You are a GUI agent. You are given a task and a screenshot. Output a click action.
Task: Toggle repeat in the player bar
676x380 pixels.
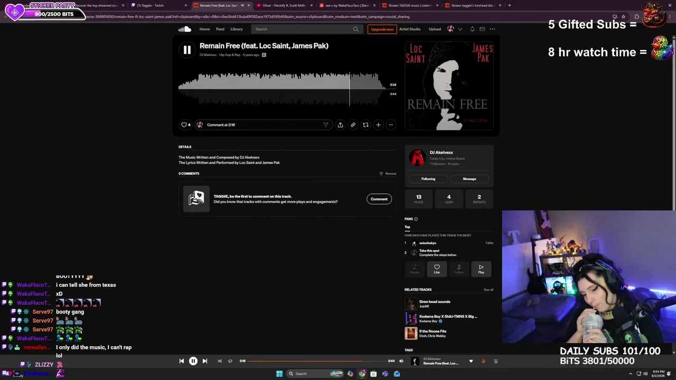coord(230,361)
